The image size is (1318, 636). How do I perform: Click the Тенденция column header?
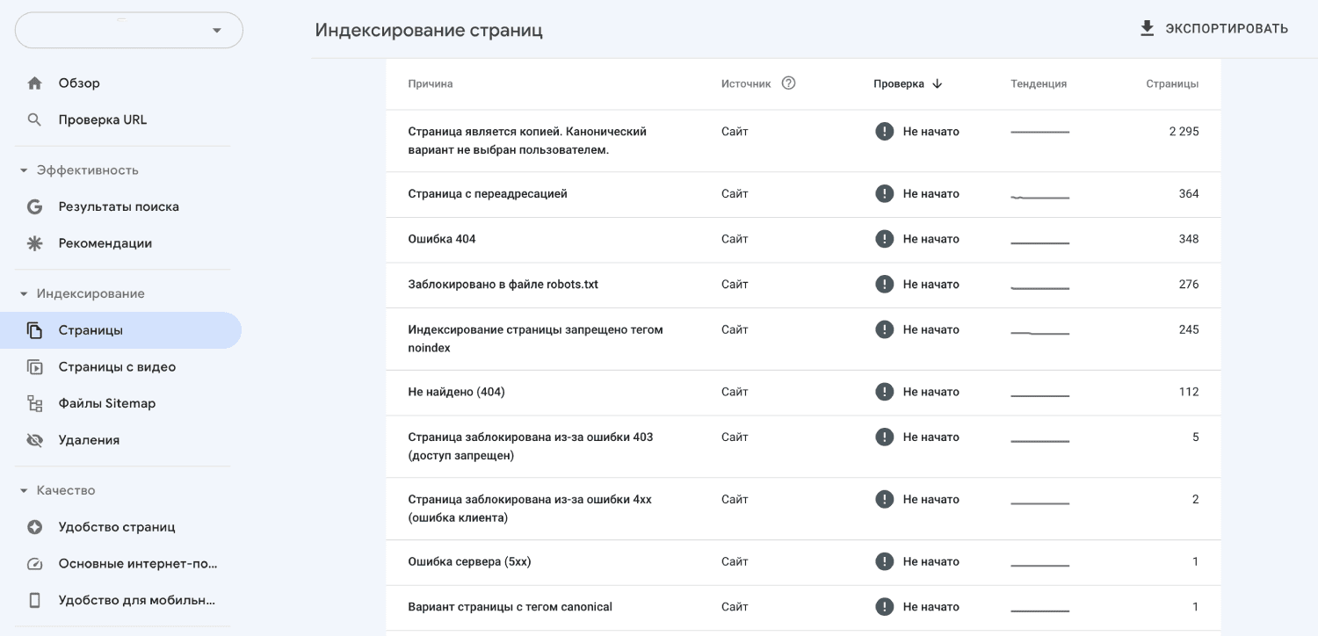(x=1039, y=83)
